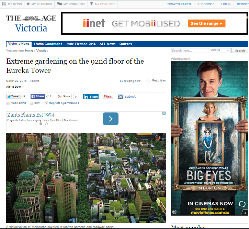Screen dimensions: 249x229
Task: Share the article on LinkedIn
Action: (x=91, y=97)
